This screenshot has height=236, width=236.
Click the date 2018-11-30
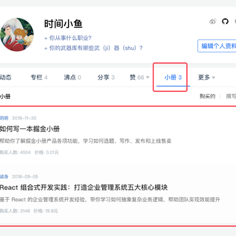pos(24,118)
